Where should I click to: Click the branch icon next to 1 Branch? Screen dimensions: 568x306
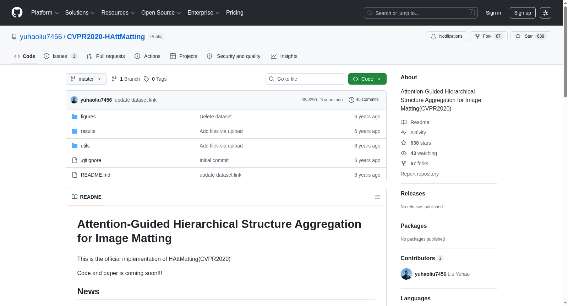[114, 79]
